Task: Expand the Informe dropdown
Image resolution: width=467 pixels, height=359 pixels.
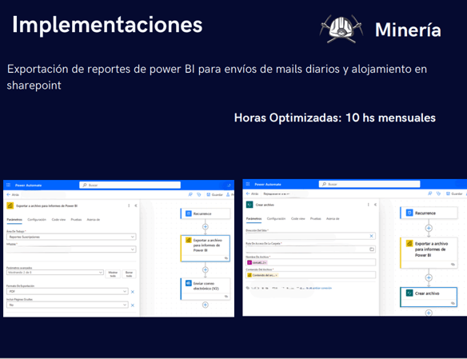Action: point(71,249)
